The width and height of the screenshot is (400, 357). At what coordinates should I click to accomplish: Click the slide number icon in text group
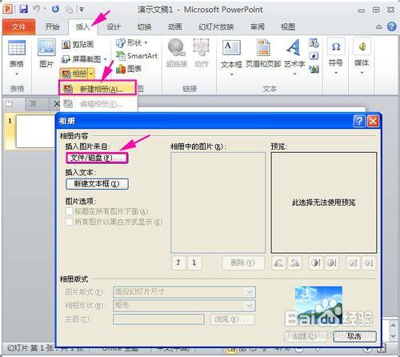pyautogui.click(x=314, y=56)
